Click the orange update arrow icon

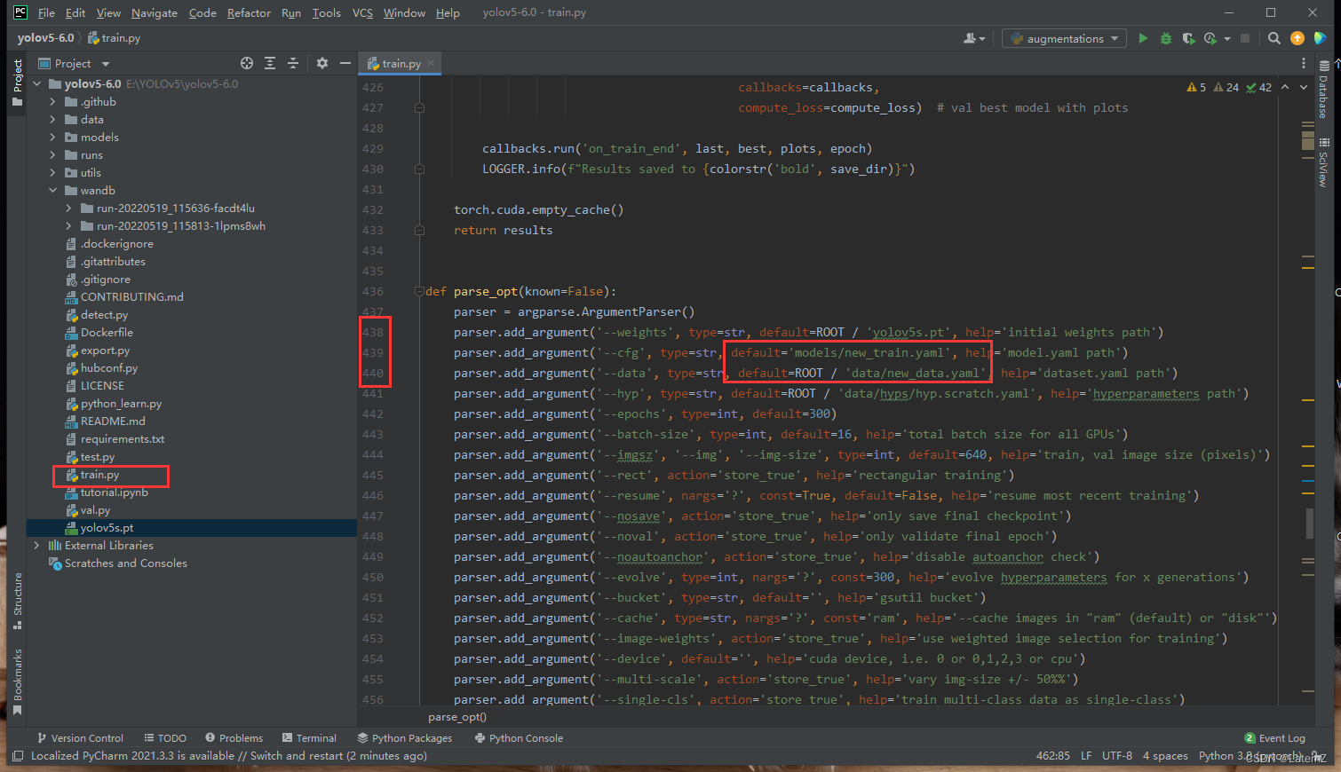coord(1297,38)
